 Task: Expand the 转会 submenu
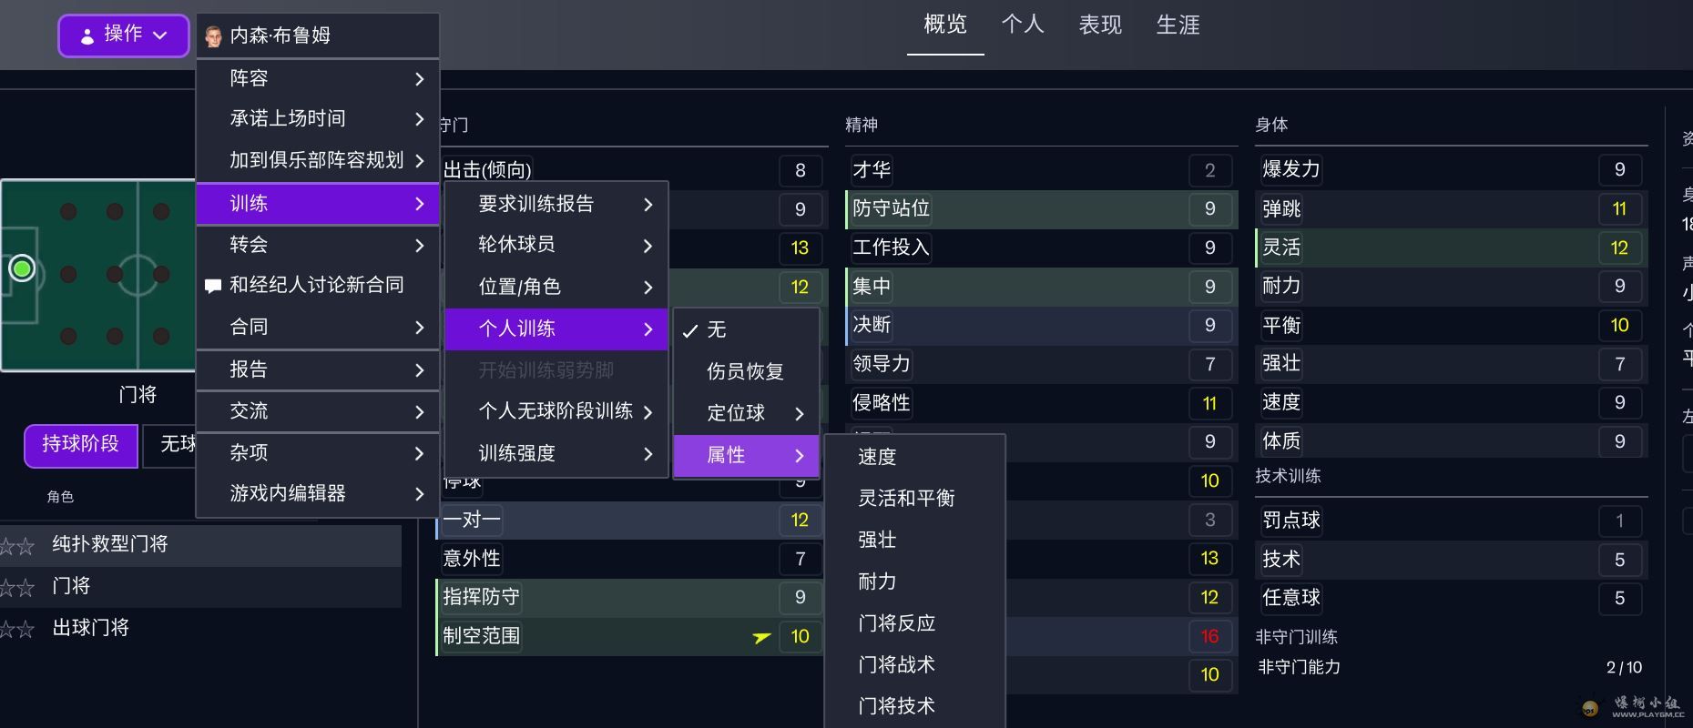(317, 245)
